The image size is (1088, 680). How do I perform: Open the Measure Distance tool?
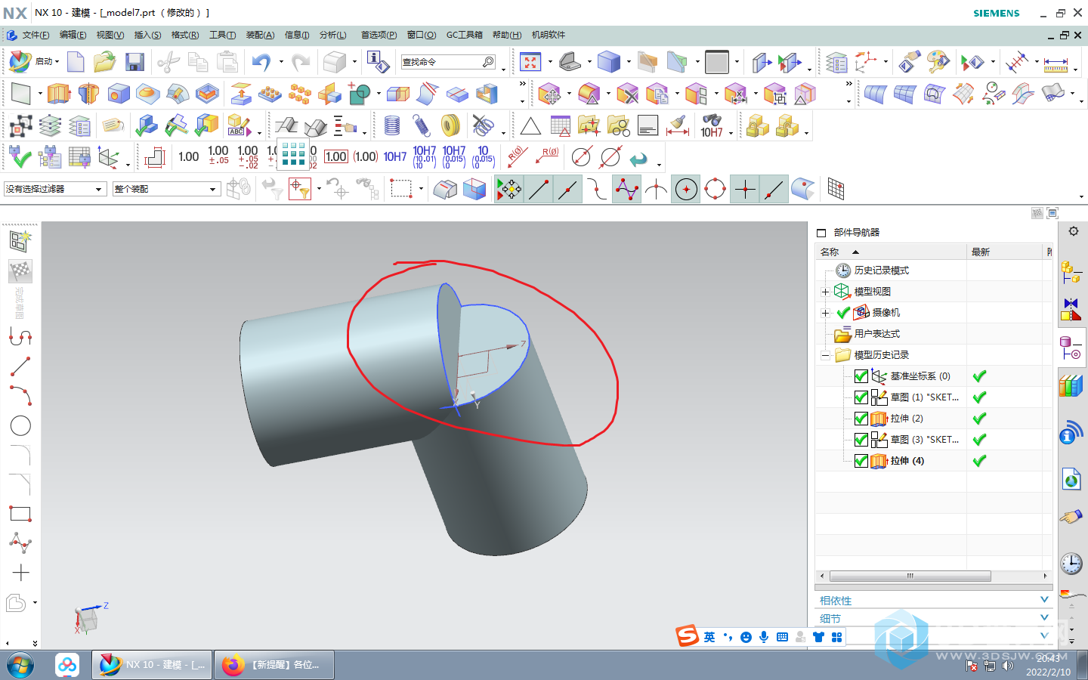click(x=1056, y=63)
